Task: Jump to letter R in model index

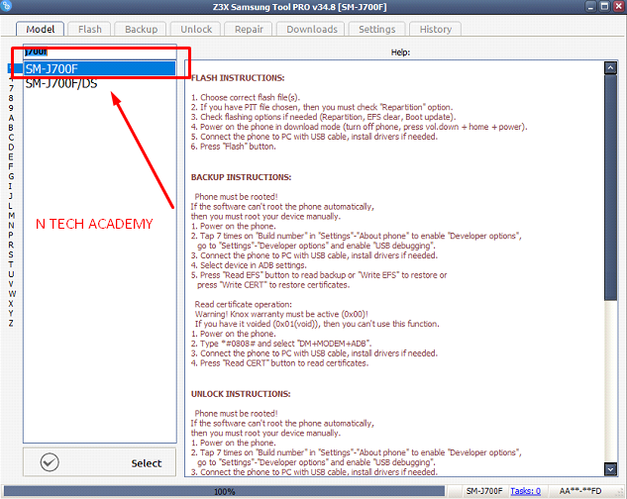Action: 11,245
